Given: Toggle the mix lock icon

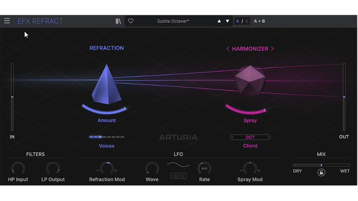Looking at the screenshot, I should (321, 172).
